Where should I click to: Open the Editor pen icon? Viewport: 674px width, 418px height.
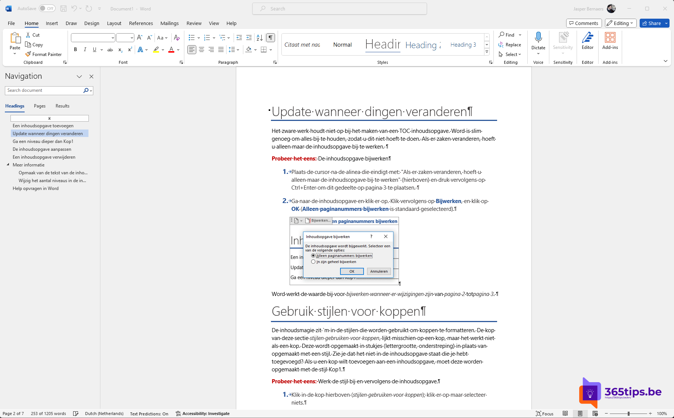click(587, 37)
